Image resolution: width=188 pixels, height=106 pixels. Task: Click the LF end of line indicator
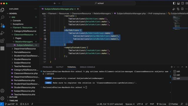point(146,104)
